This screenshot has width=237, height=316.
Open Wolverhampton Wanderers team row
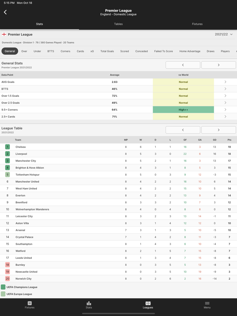[x=118, y=209]
